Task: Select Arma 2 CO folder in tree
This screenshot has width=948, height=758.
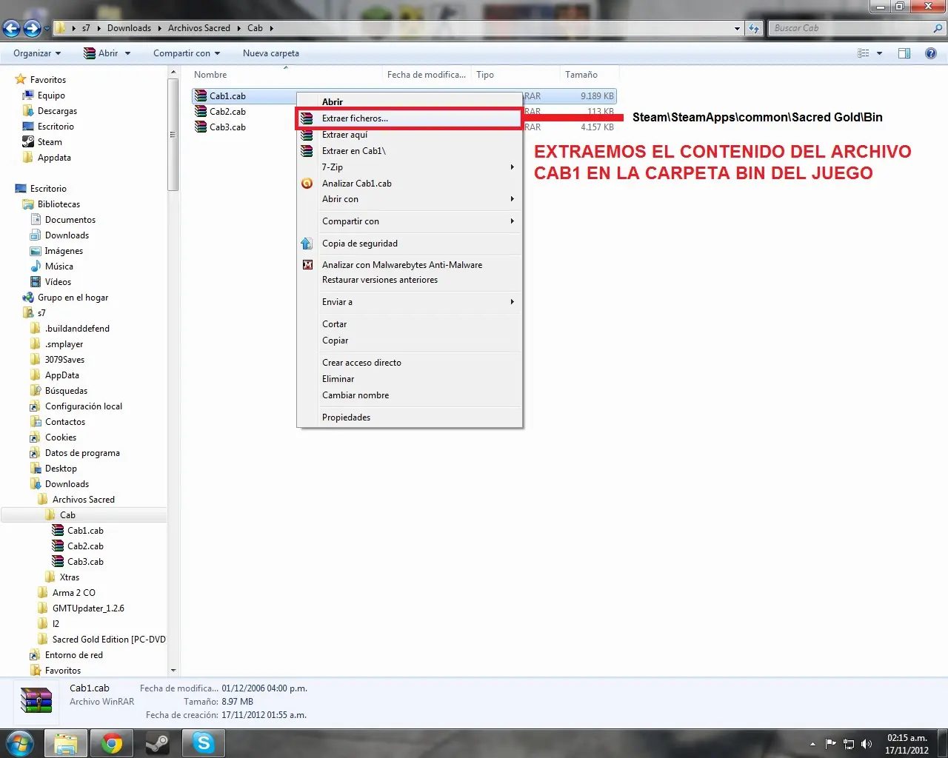Action: point(74,593)
